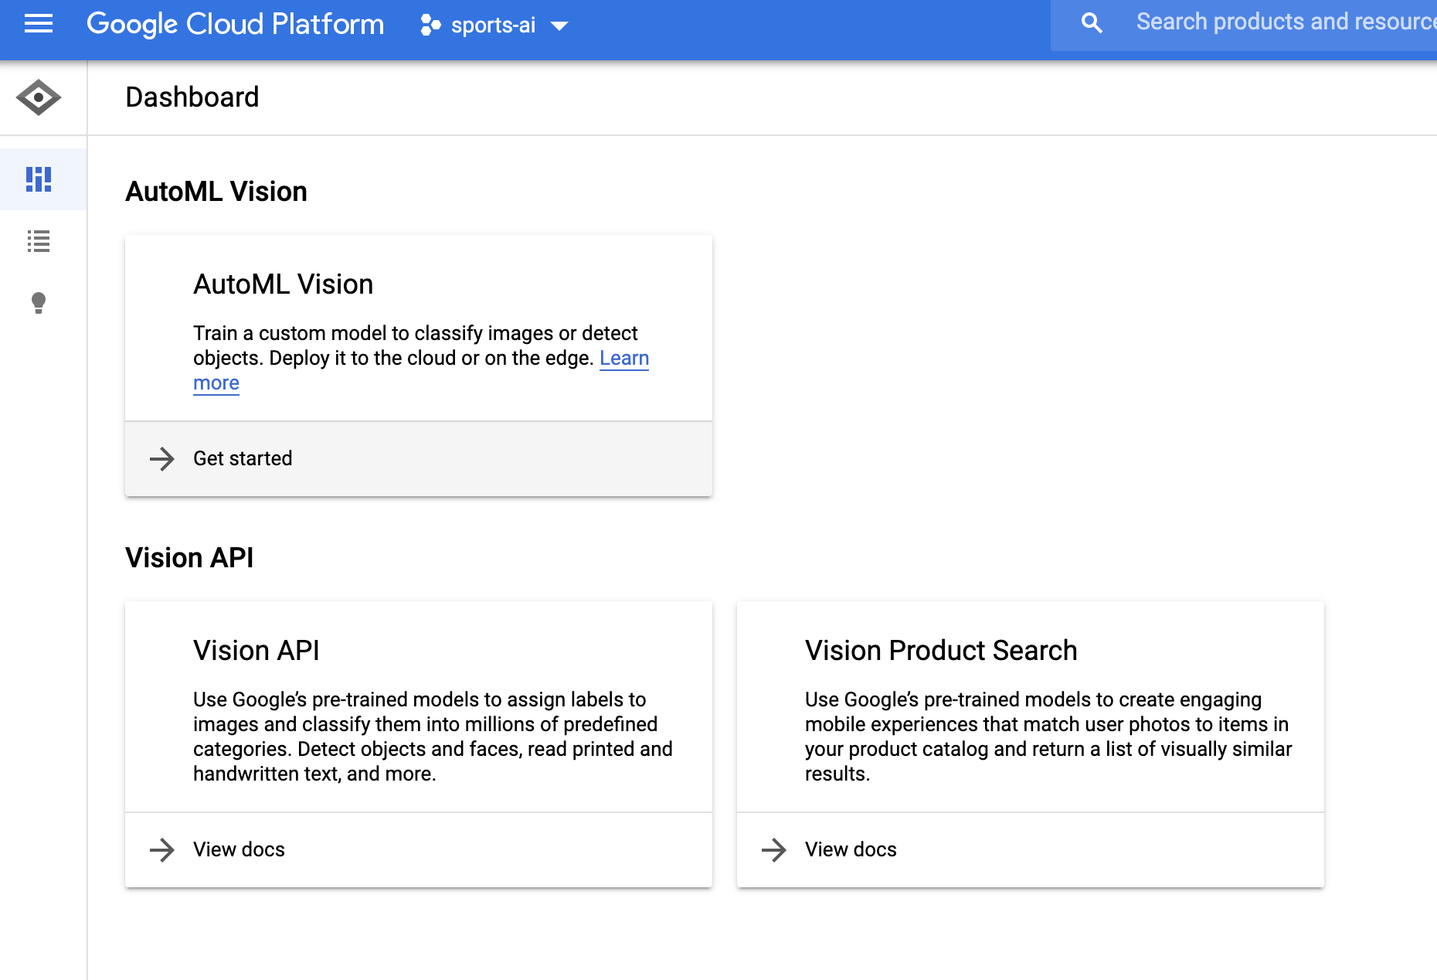Click the search magnifier icon
Screen dimensions: 1437x980
[1092, 23]
